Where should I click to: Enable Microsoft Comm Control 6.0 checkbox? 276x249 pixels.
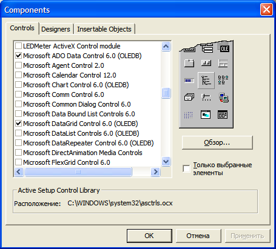pos(19,95)
